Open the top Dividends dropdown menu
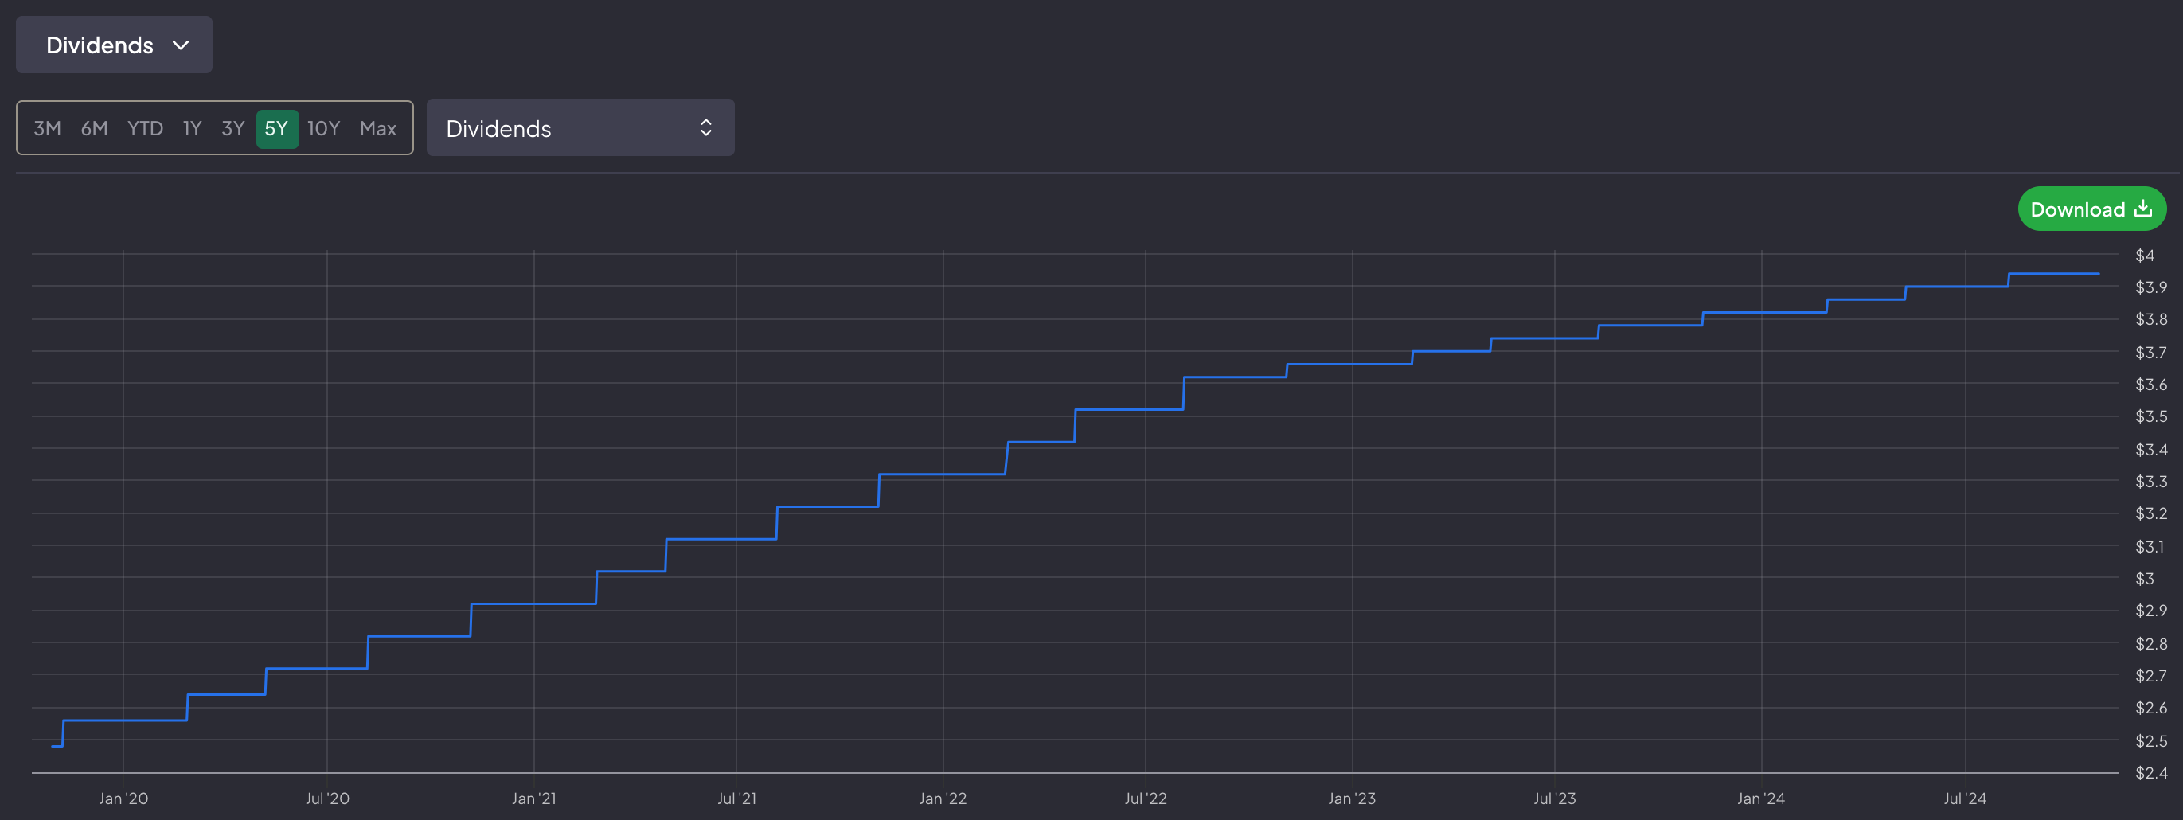 (114, 45)
